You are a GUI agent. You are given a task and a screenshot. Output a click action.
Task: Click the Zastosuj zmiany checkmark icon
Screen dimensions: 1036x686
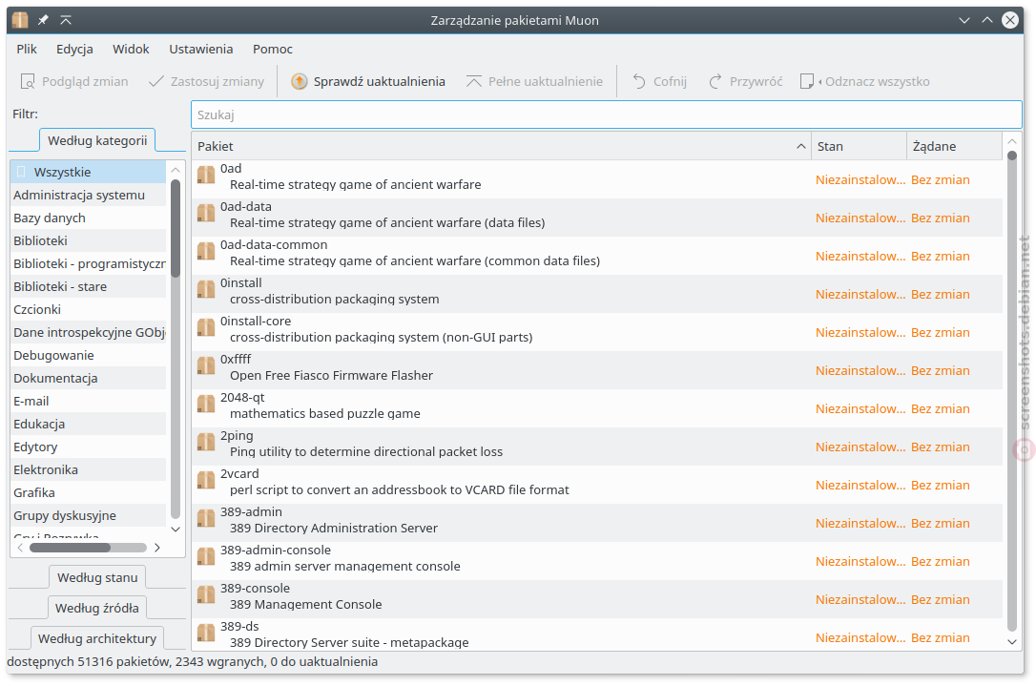(155, 81)
